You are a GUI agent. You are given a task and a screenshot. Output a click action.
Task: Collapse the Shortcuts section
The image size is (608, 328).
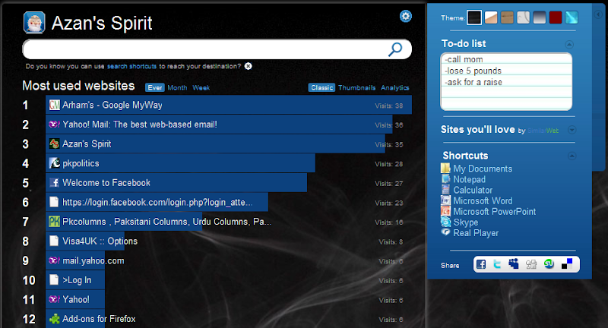(x=572, y=156)
